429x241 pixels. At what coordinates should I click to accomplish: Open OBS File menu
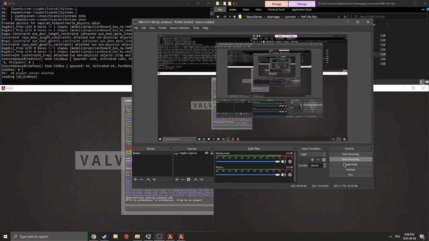coord(136,28)
